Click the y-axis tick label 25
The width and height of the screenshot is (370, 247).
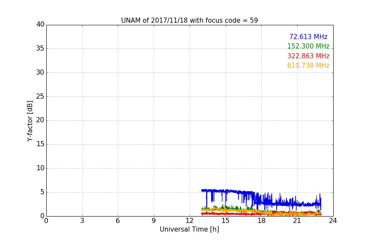40,96
